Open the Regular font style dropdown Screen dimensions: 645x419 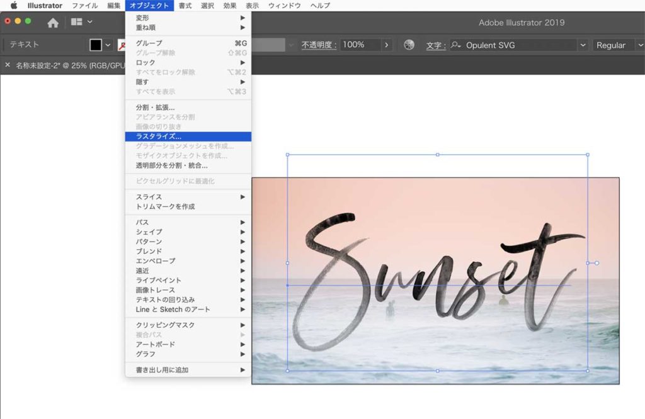639,45
